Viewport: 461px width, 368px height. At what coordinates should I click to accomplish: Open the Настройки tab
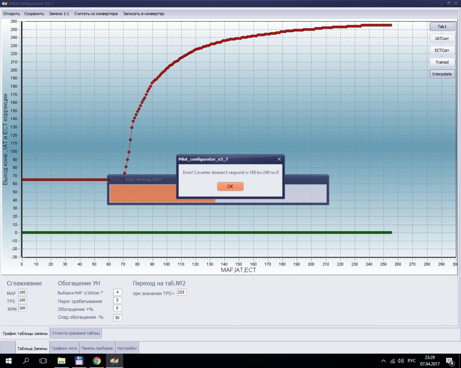coord(127,348)
